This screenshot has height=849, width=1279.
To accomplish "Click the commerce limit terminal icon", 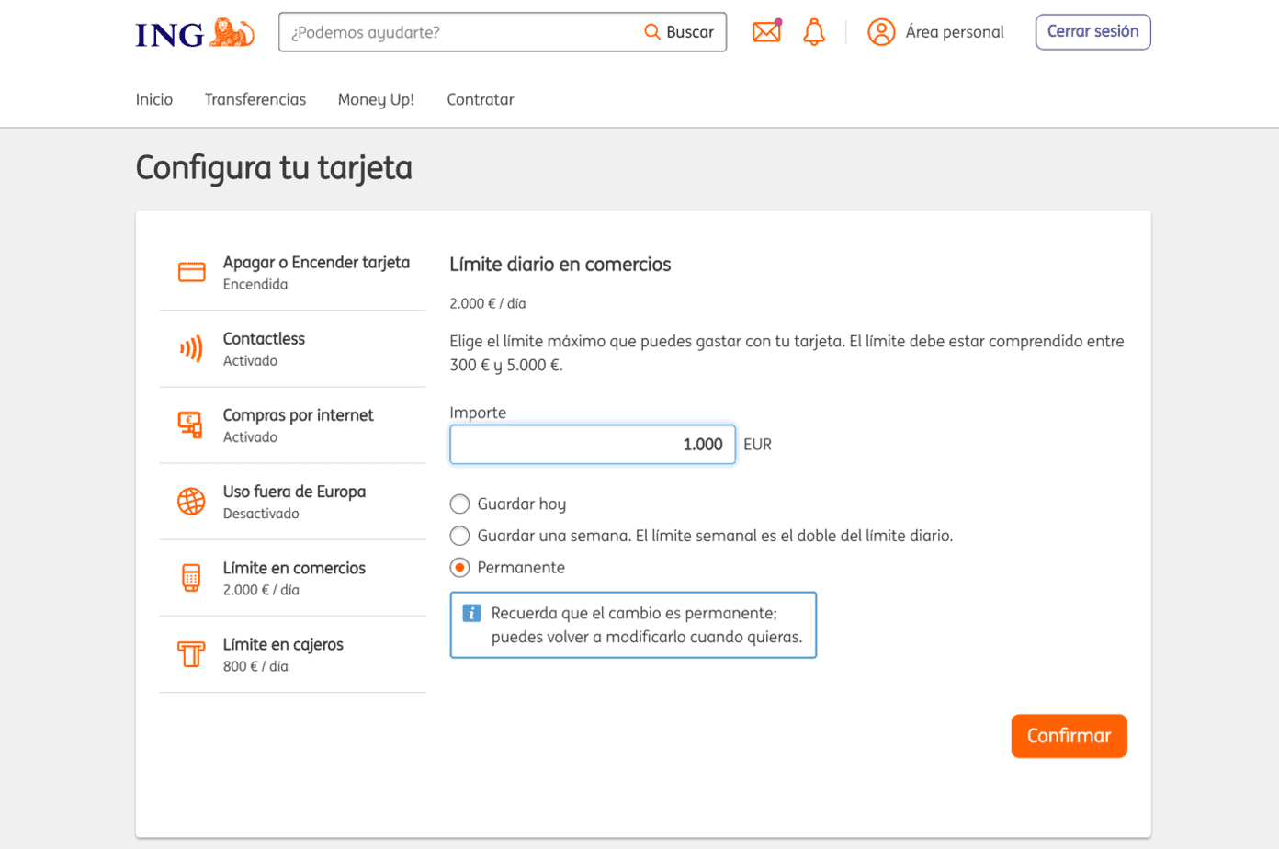I will [191, 578].
